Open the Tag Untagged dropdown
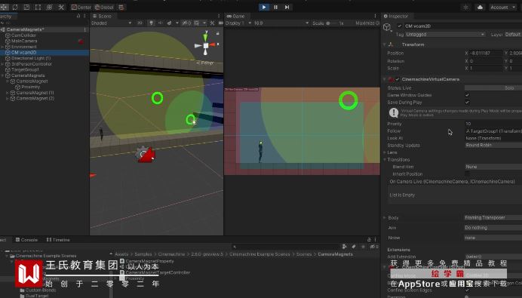Viewport: 522px width, 298px height. click(445, 34)
